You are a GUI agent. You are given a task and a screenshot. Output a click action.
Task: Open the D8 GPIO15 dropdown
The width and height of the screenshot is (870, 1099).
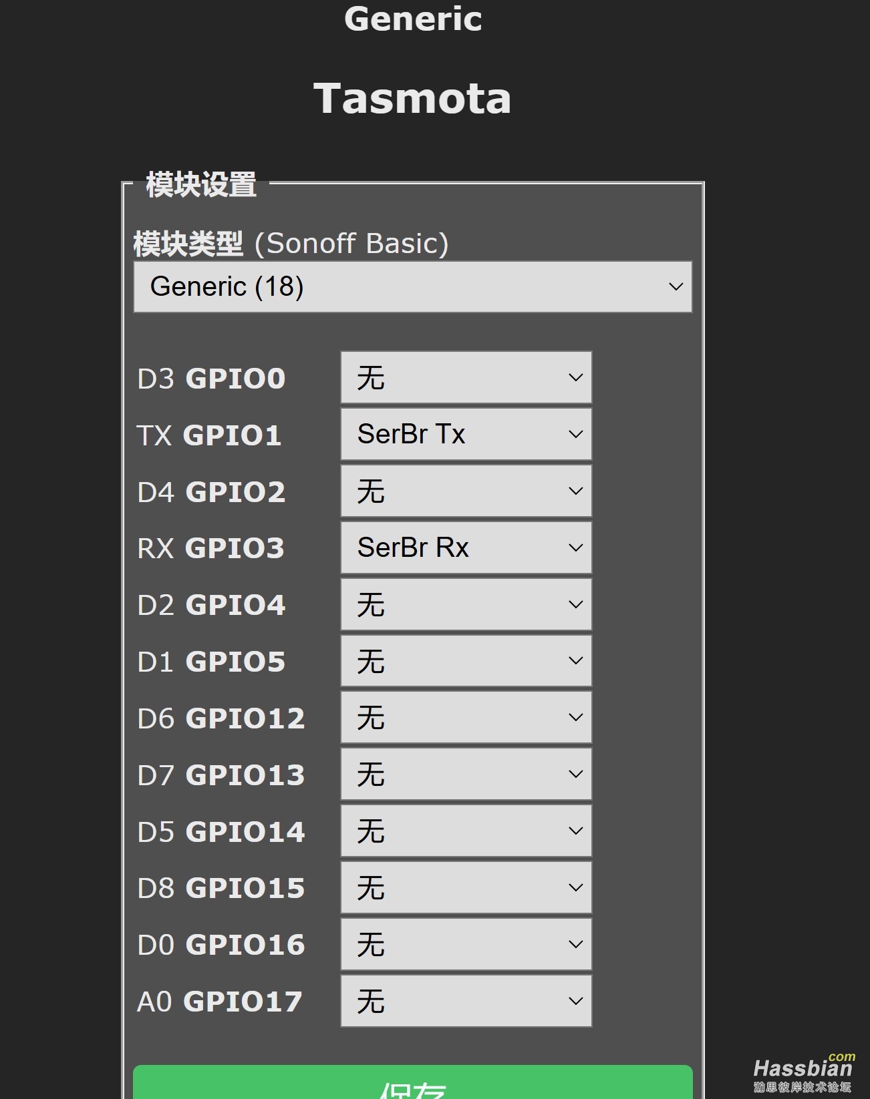click(466, 888)
